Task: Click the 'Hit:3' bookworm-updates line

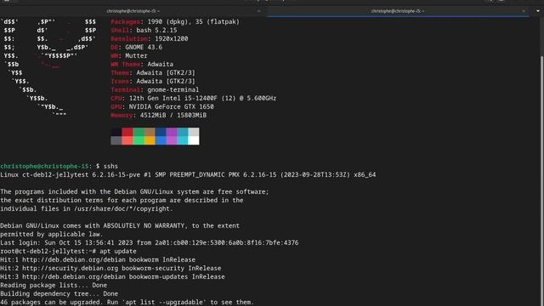Action: tap(112, 277)
